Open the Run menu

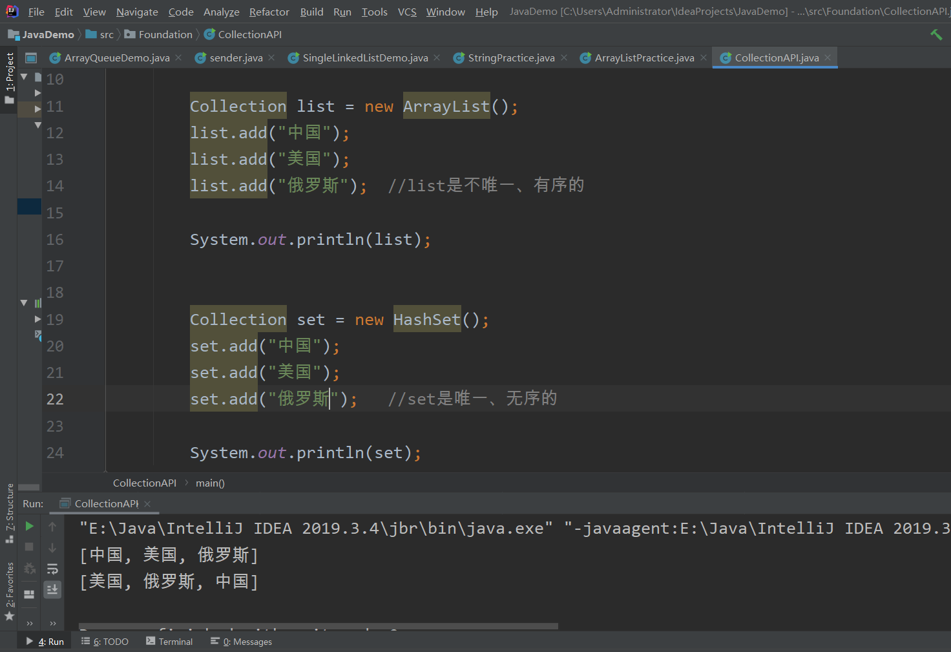pos(342,12)
